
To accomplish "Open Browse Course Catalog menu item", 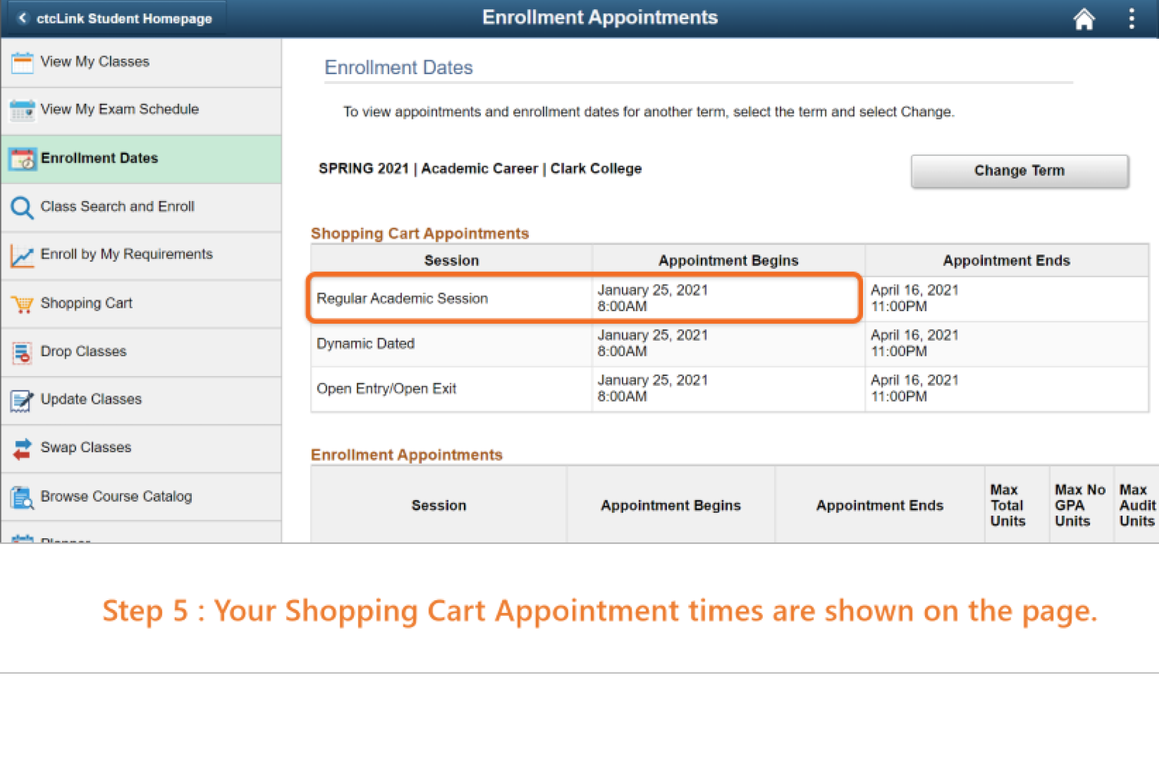I will click(x=116, y=497).
